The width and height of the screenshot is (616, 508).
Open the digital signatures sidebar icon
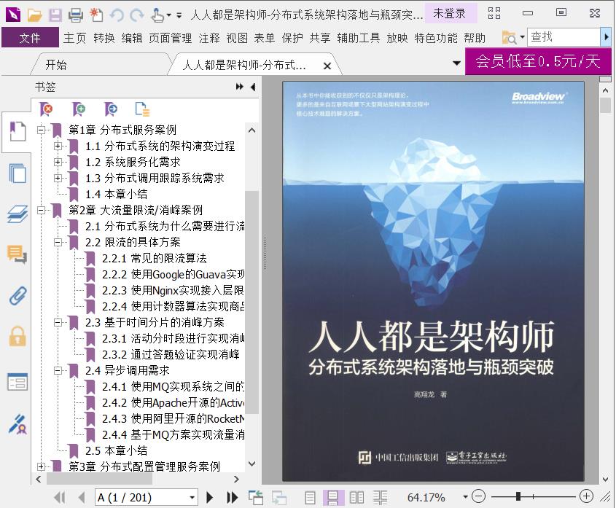coord(17,423)
